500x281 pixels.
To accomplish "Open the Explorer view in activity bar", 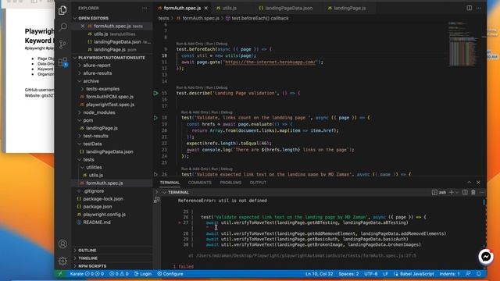I will tap(62, 10).
